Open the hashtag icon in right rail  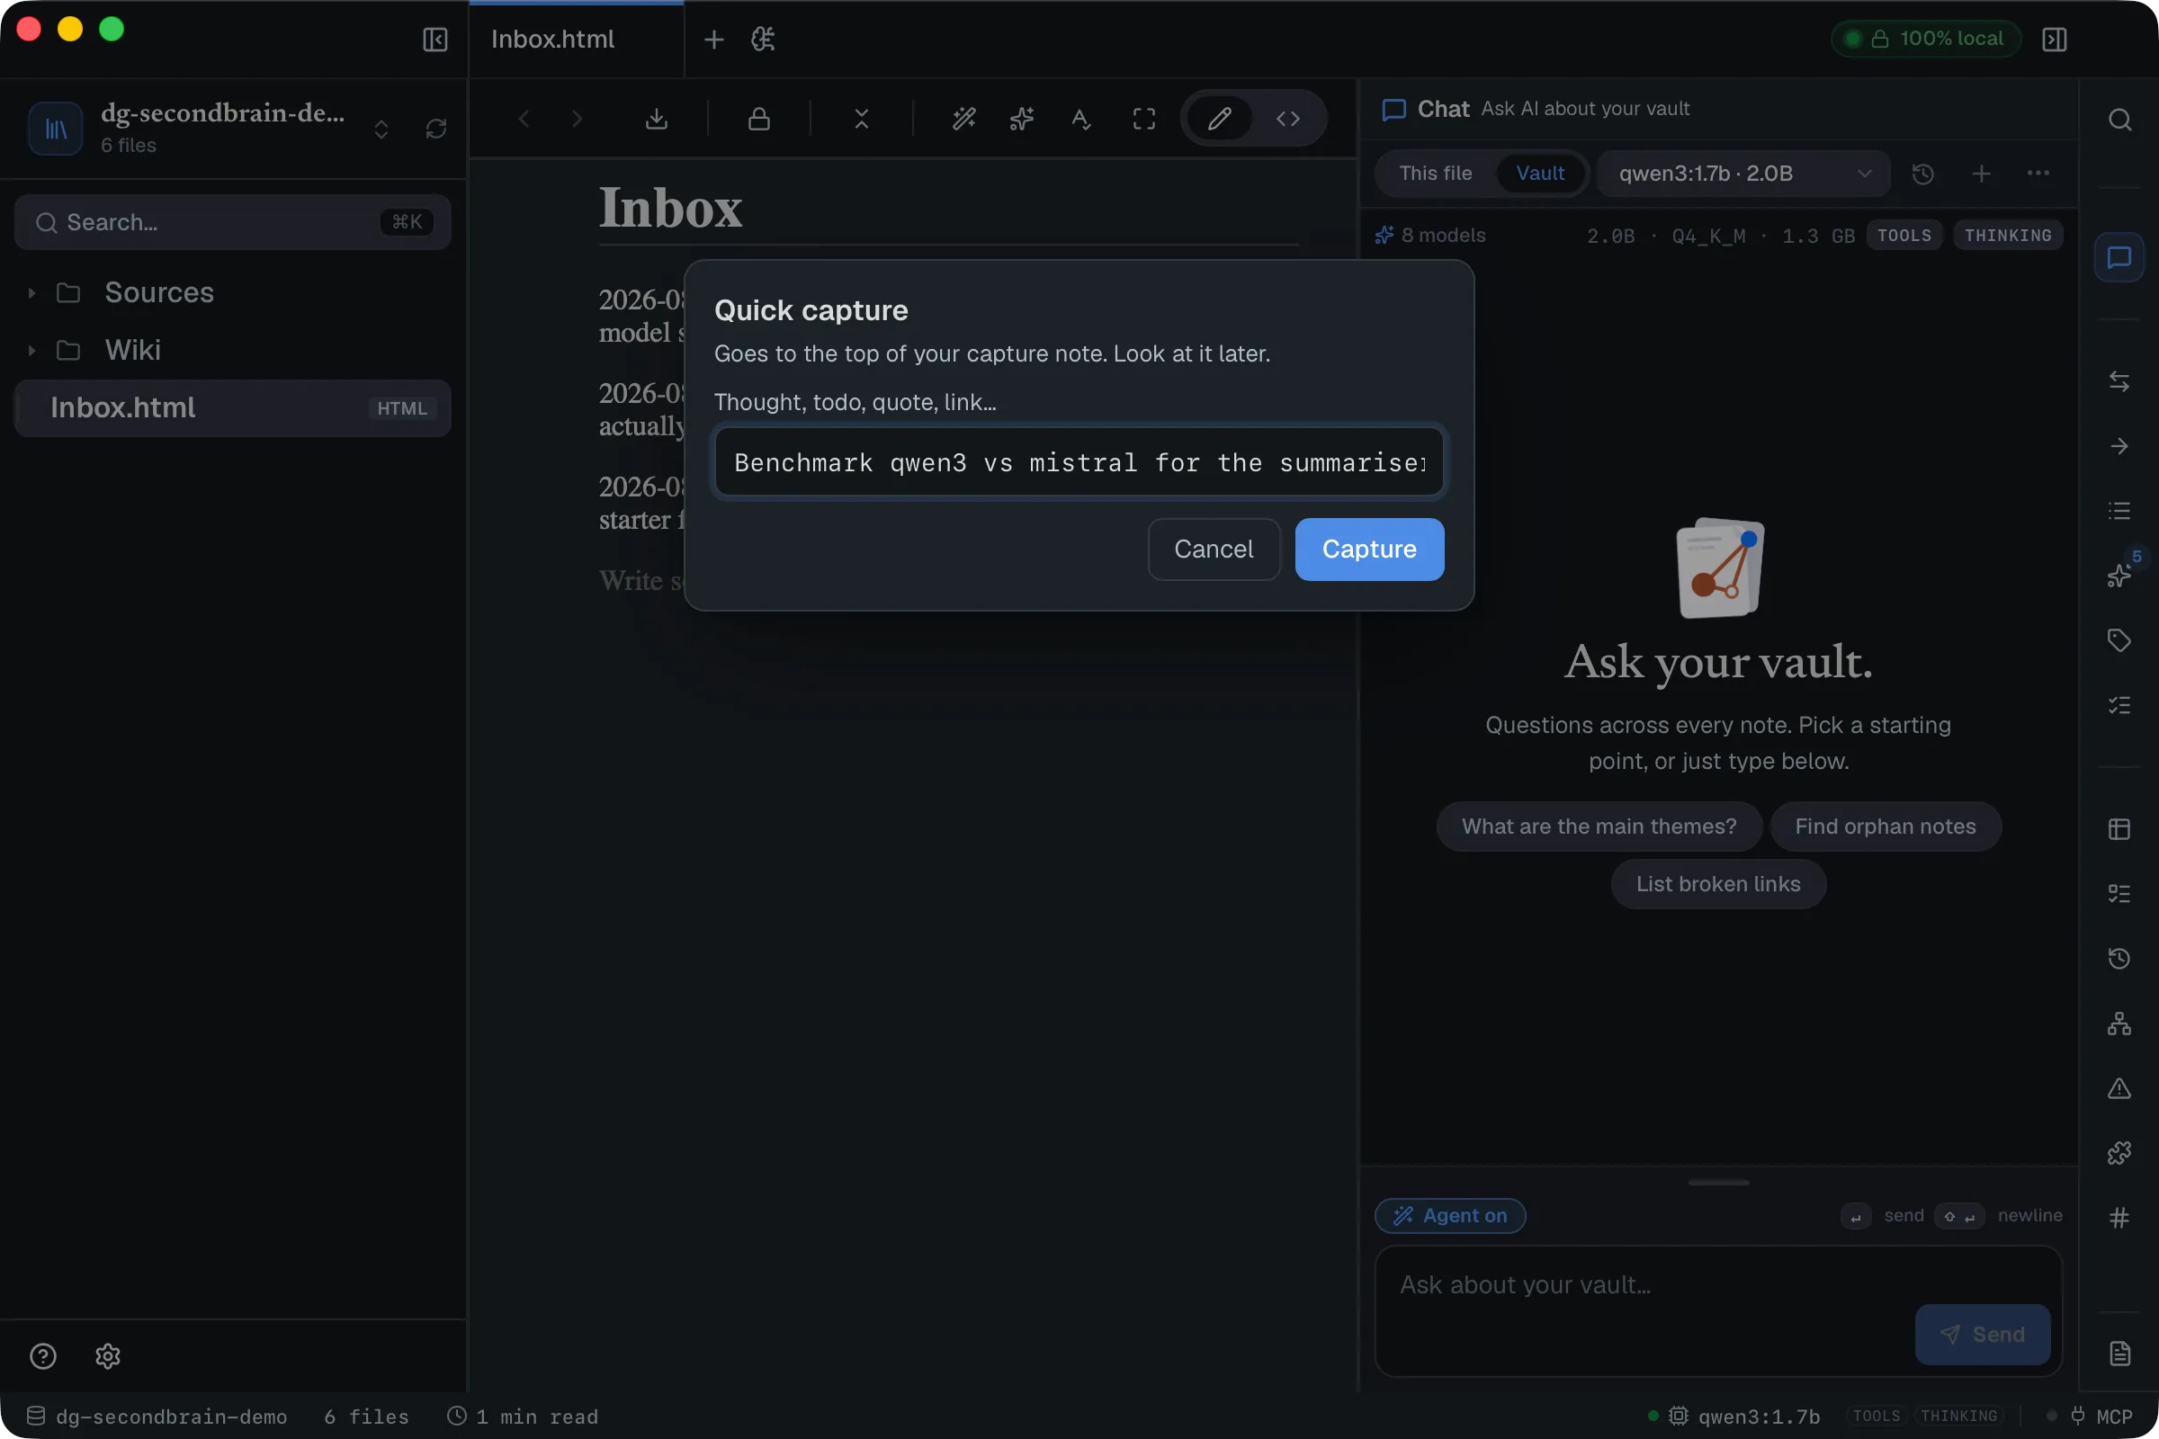pos(2119,1218)
